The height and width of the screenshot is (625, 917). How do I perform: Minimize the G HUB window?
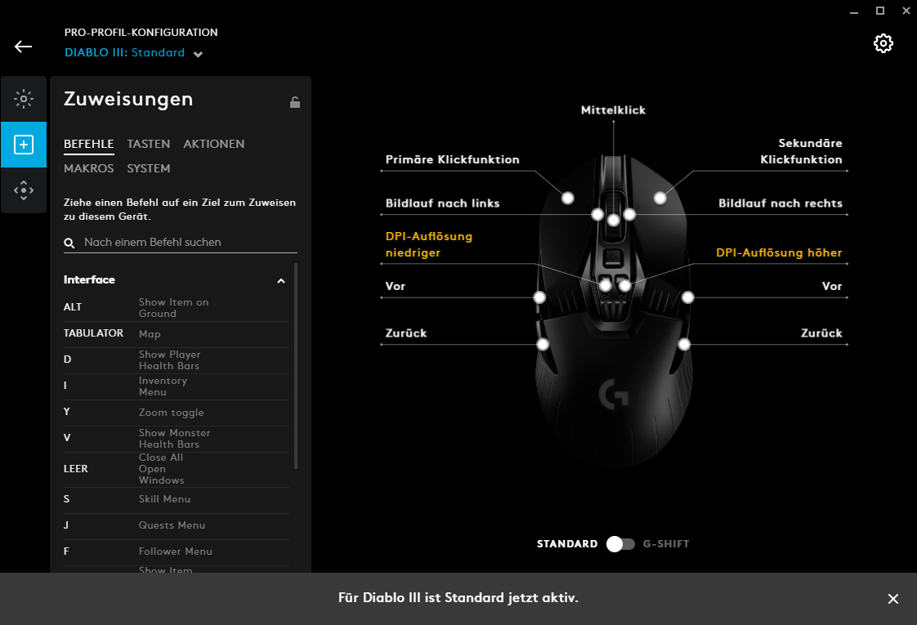tap(854, 11)
